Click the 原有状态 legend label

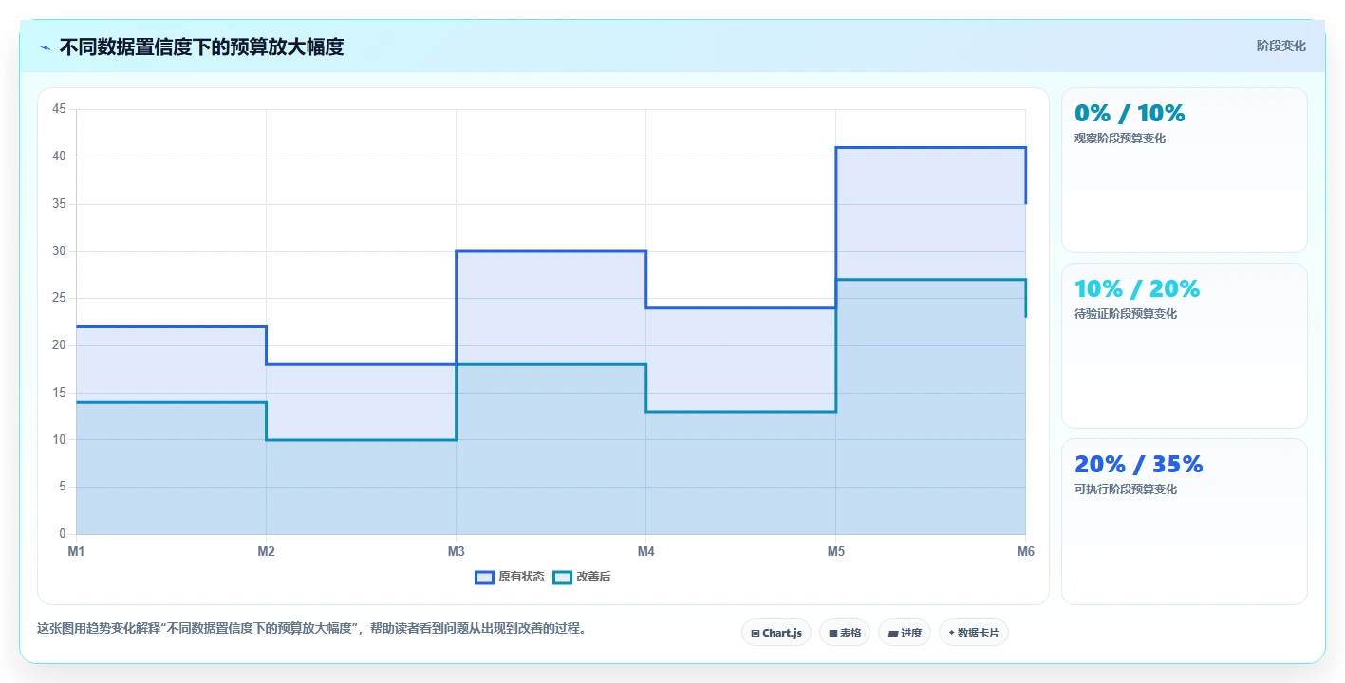click(521, 577)
